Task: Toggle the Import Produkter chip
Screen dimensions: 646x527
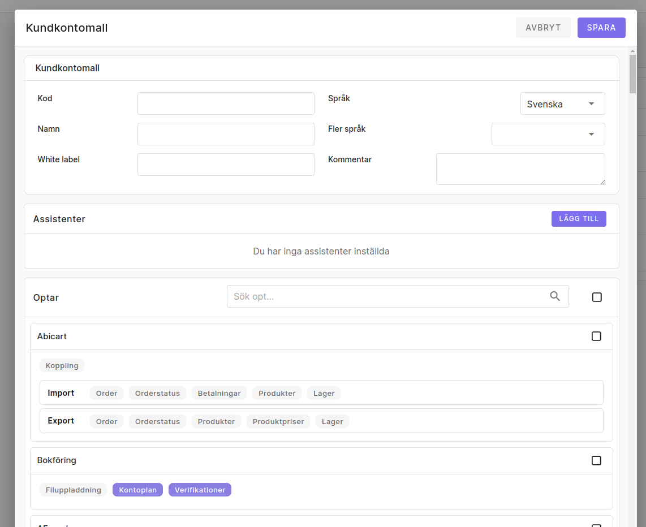Action: coord(277,393)
